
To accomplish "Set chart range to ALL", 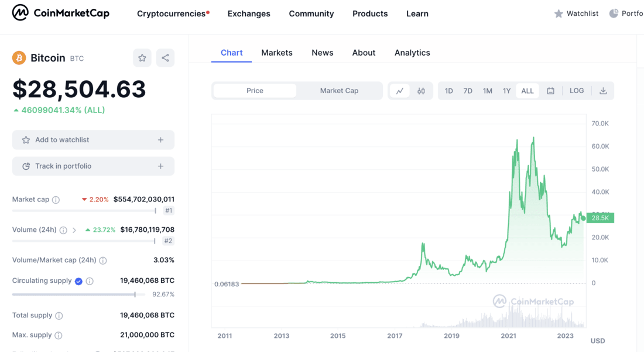I will 527,91.
